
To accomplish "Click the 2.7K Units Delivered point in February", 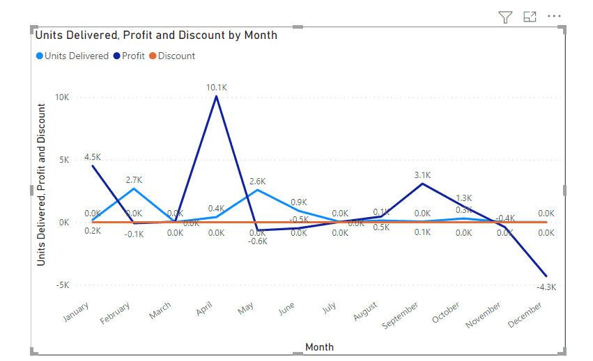I will pyautogui.click(x=134, y=188).
